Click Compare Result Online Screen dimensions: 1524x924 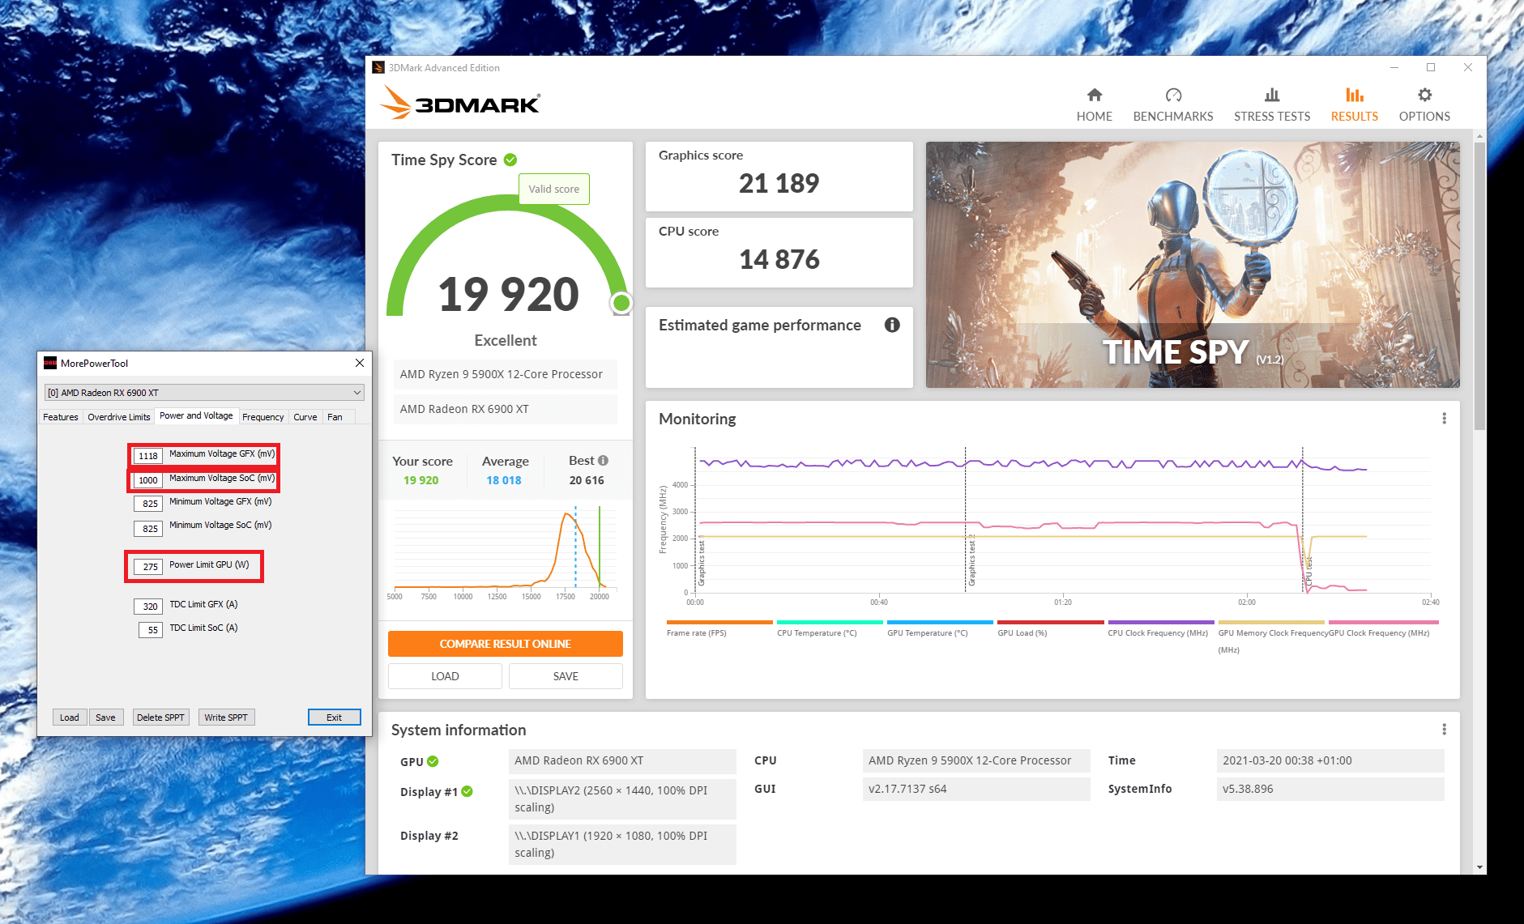pos(506,644)
